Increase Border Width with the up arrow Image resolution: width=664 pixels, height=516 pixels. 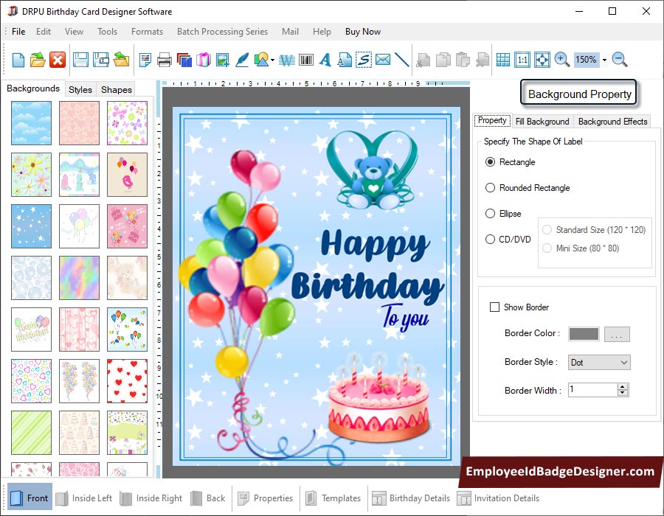(622, 386)
